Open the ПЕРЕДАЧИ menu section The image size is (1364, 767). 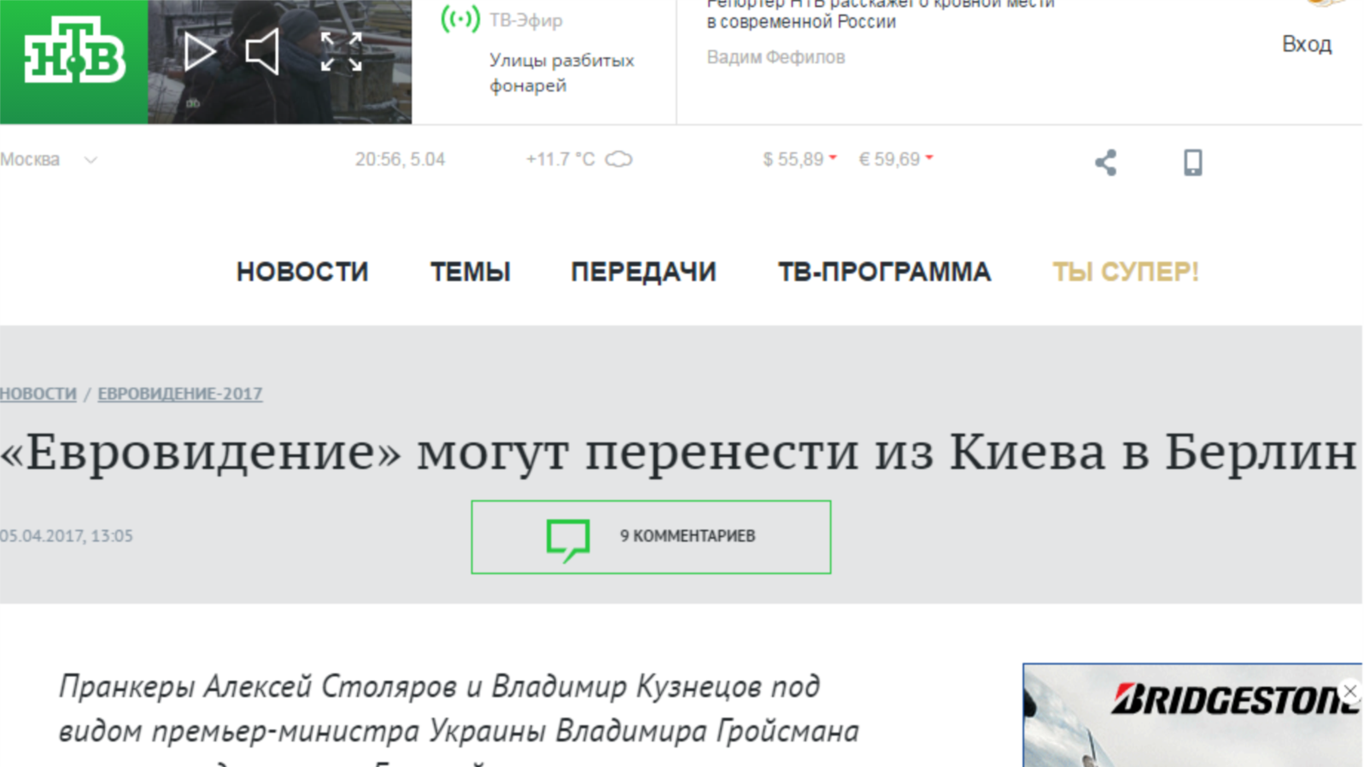(x=643, y=272)
